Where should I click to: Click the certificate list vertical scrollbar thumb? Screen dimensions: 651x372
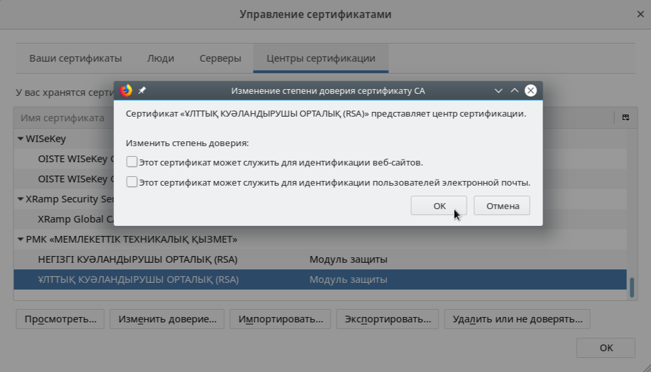[632, 288]
